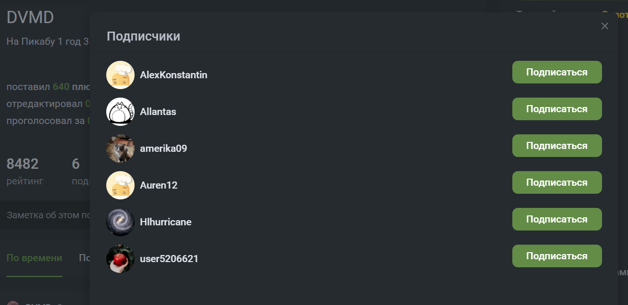This screenshot has height=305, width=628.
Task: Open Allantas profile name link
Action: point(158,112)
